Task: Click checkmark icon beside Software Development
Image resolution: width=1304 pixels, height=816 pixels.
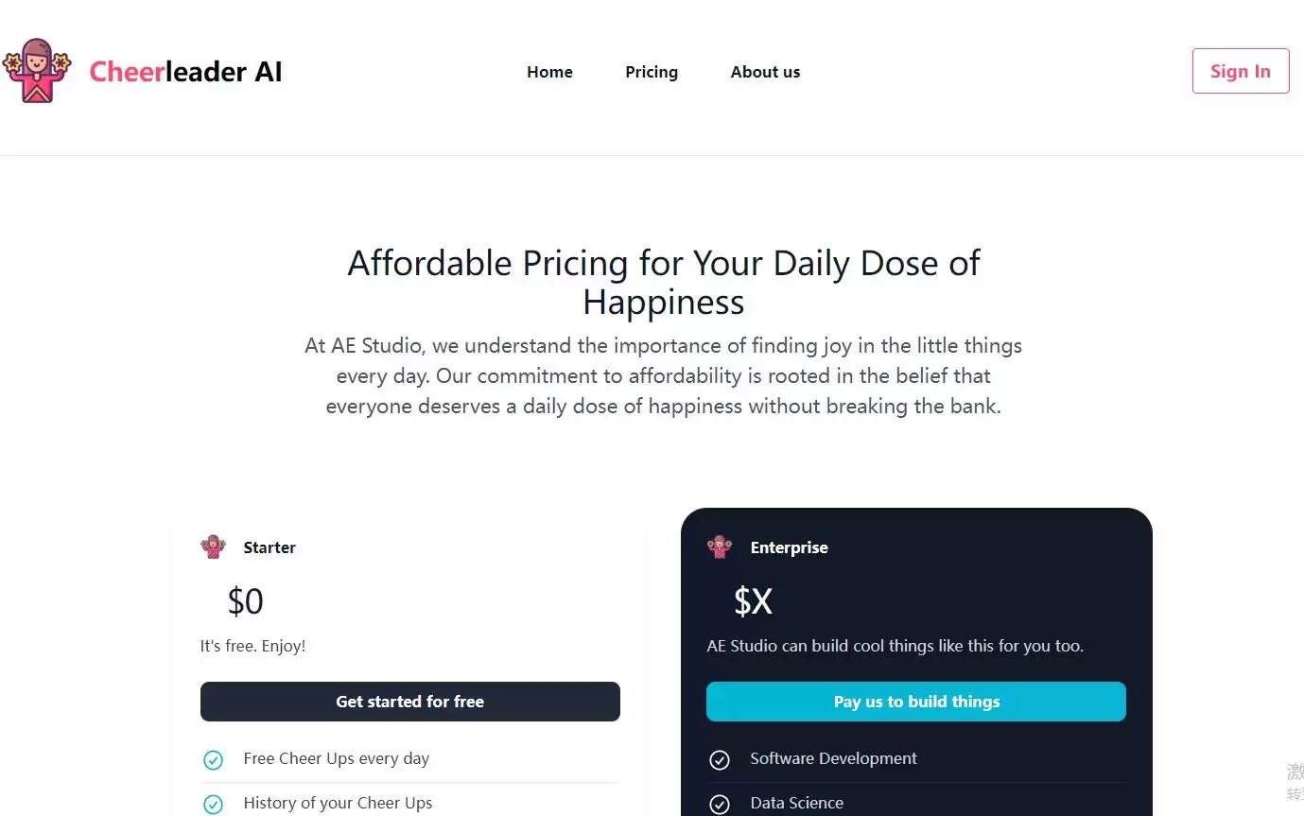Action: tap(720, 759)
